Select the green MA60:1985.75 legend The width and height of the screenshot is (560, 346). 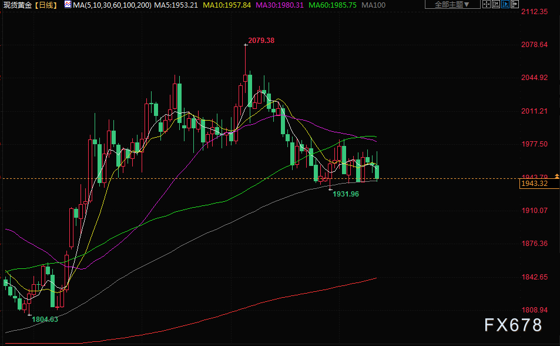click(x=333, y=5)
